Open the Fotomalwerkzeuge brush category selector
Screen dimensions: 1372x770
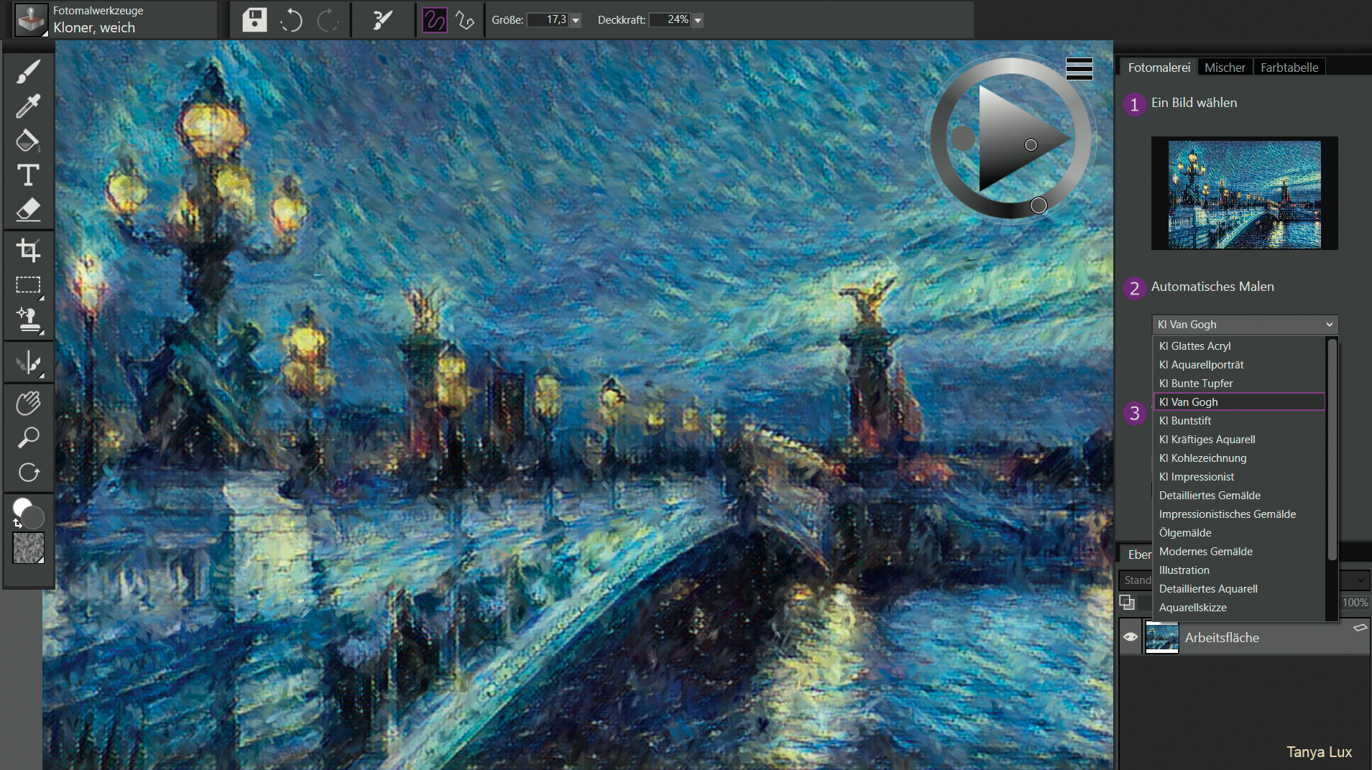pyautogui.click(x=32, y=20)
